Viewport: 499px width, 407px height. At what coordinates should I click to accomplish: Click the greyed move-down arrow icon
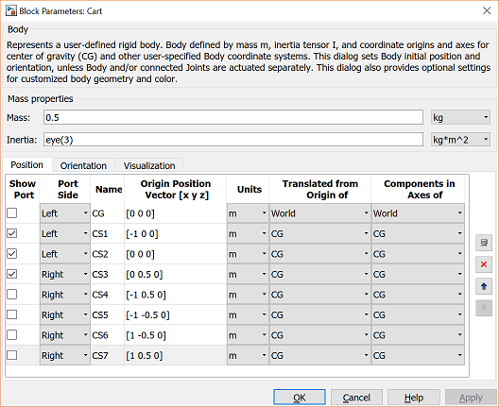click(x=484, y=308)
